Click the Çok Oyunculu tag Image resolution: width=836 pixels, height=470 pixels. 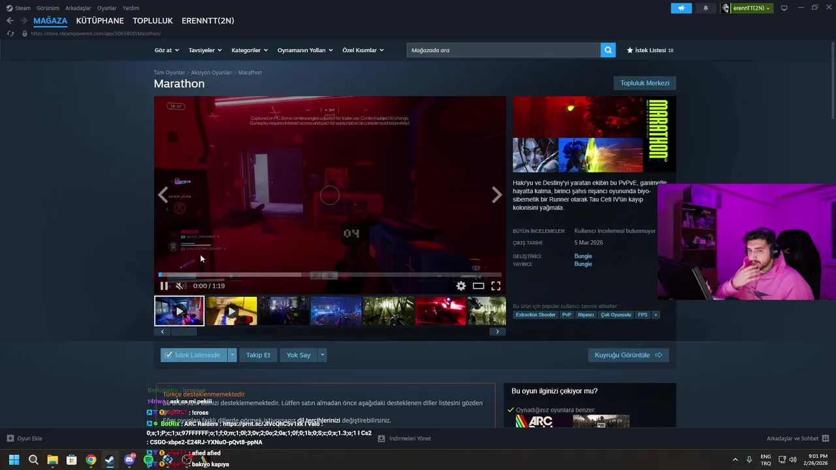click(x=616, y=315)
